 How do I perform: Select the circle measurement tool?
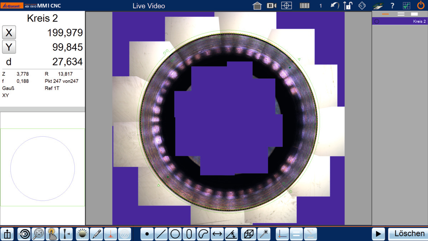coord(175,234)
